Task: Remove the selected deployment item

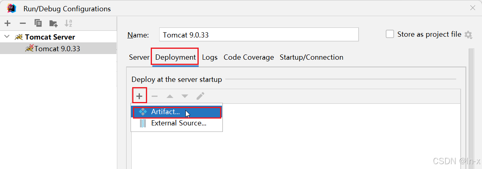Action: (155, 96)
